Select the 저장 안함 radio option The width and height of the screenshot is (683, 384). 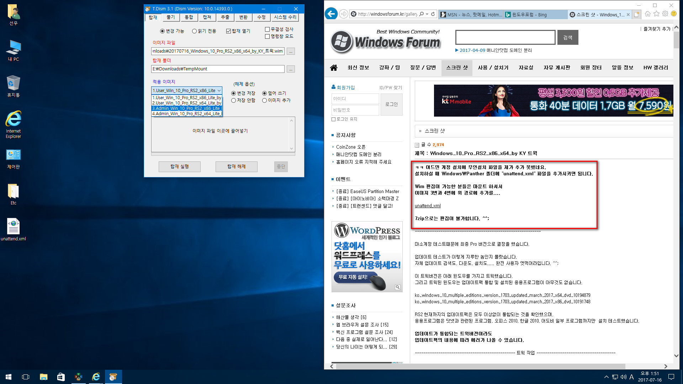243,100
